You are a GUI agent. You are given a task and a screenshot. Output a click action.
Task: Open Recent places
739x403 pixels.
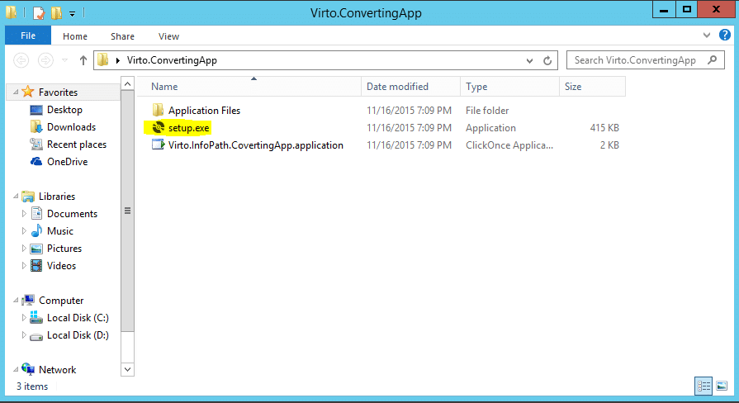76,145
